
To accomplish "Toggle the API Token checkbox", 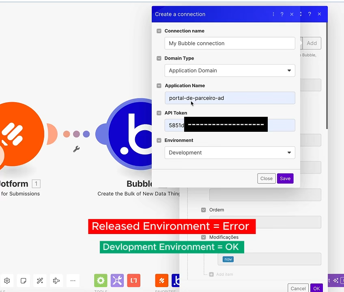I will tap(159, 113).
